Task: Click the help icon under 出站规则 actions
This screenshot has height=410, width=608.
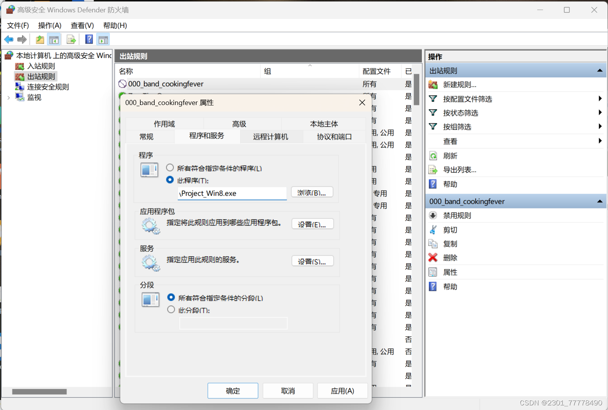Action: 433,184
